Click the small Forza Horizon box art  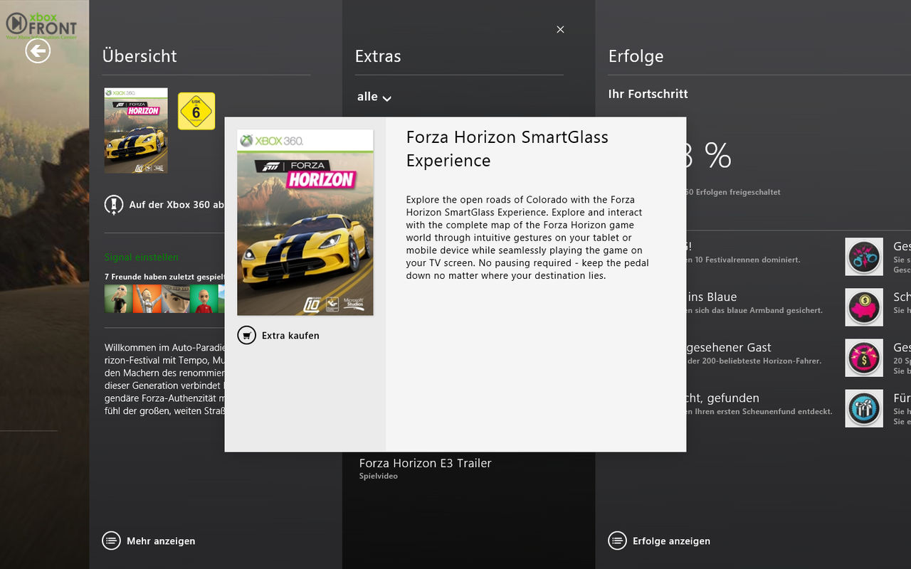pos(136,131)
